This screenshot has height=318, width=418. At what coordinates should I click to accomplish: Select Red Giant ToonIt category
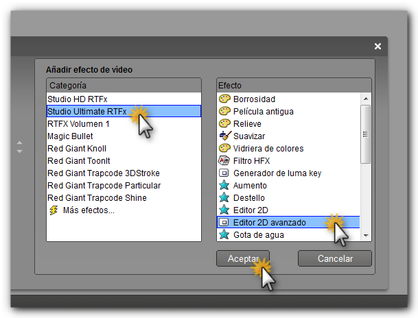(x=124, y=161)
